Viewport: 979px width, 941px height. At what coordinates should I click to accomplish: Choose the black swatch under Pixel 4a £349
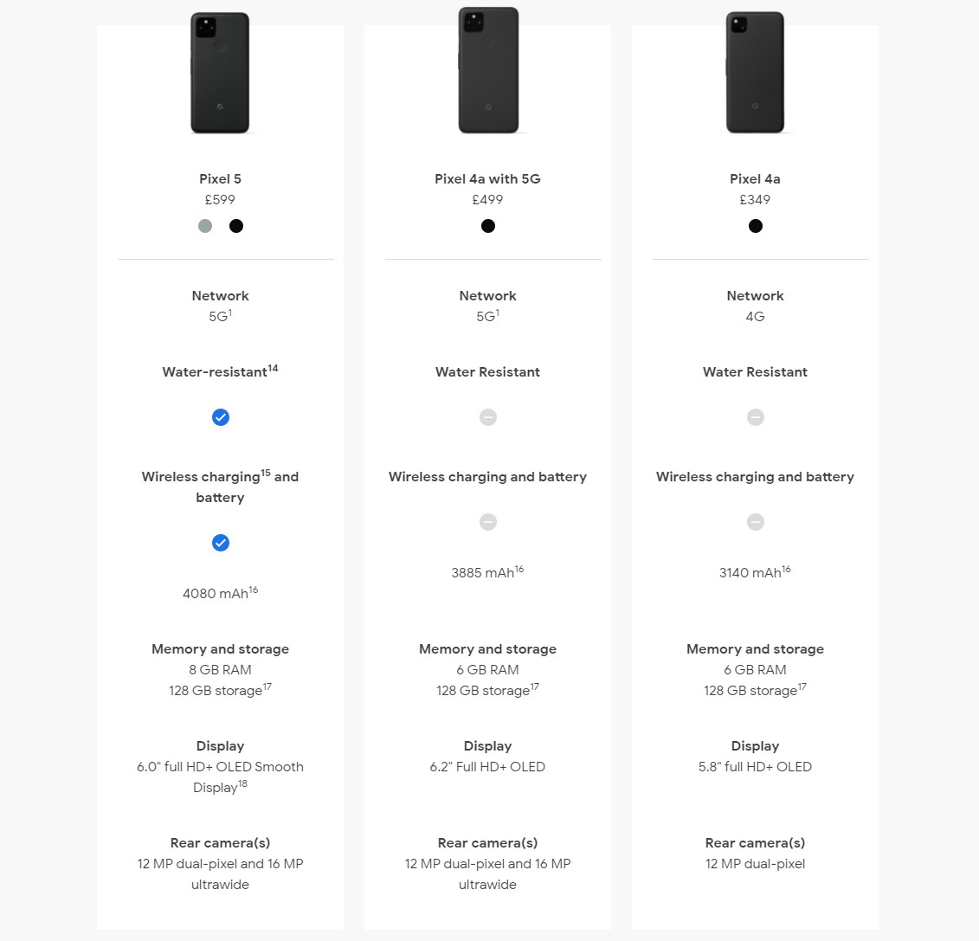[756, 226]
